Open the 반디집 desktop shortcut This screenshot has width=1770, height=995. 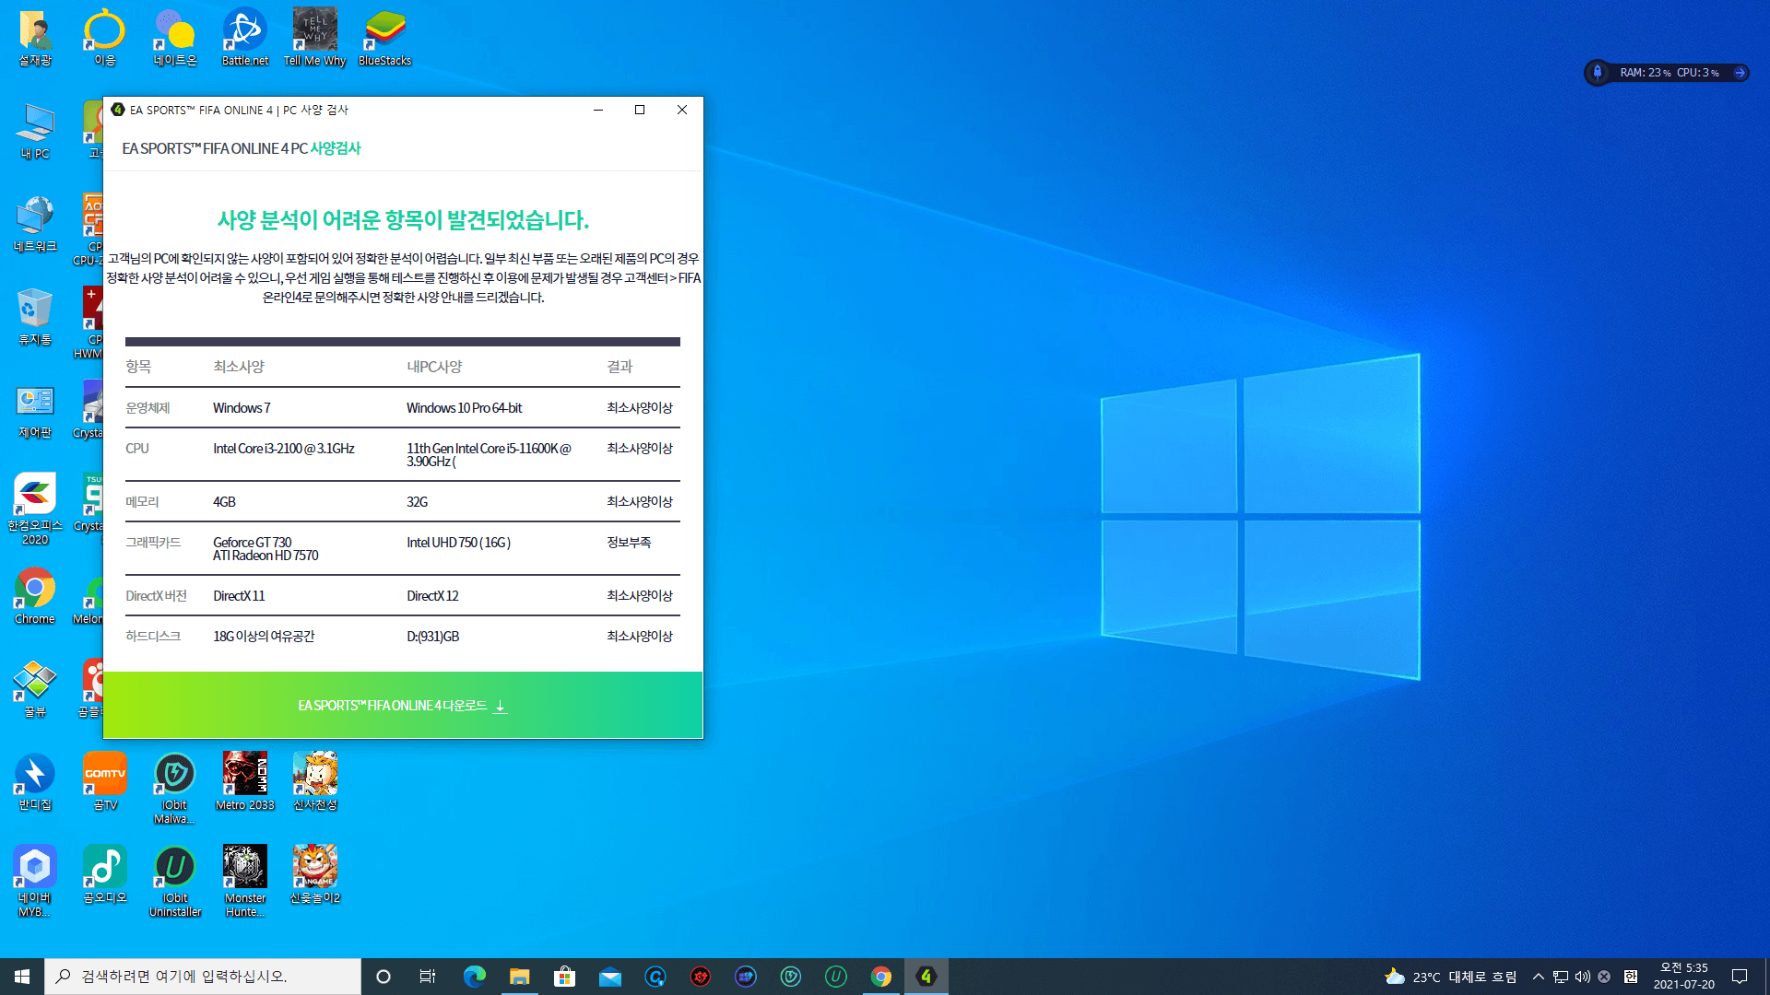(x=35, y=783)
